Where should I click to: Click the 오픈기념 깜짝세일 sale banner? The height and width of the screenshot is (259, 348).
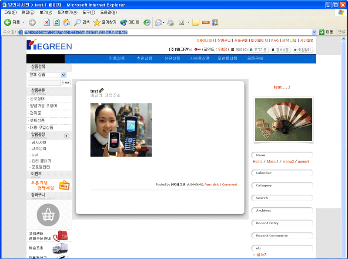(x=48, y=186)
